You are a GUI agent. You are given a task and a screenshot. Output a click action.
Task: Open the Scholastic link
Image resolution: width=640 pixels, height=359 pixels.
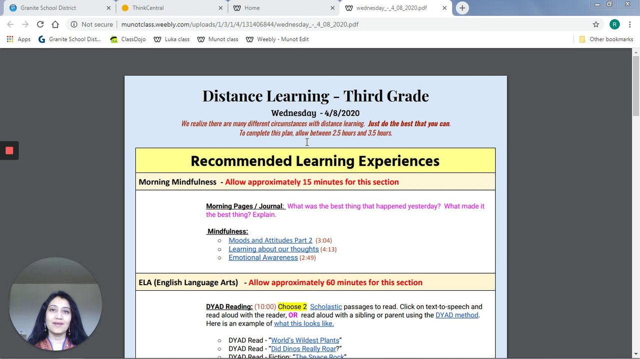pos(326,307)
